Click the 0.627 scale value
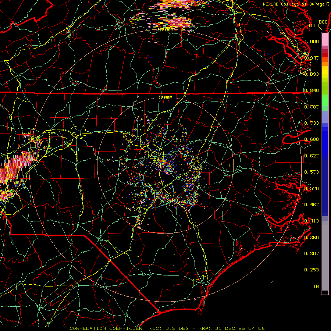This screenshot has width=331, height=331. [x=312, y=156]
